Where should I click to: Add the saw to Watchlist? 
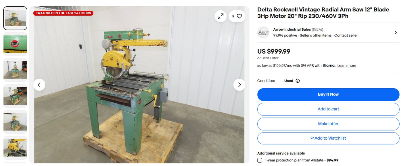coord(328,138)
